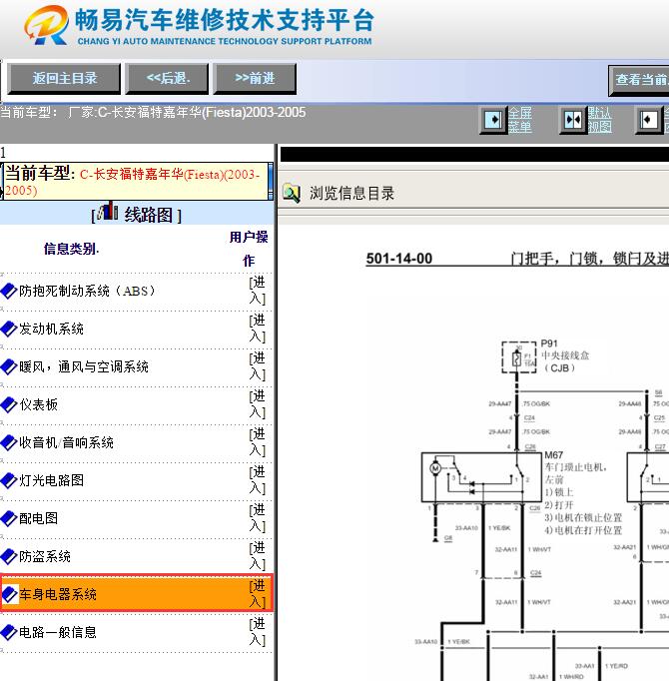Click the 线路图 section title
The width and height of the screenshot is (669, 681).
click(148, 215)
